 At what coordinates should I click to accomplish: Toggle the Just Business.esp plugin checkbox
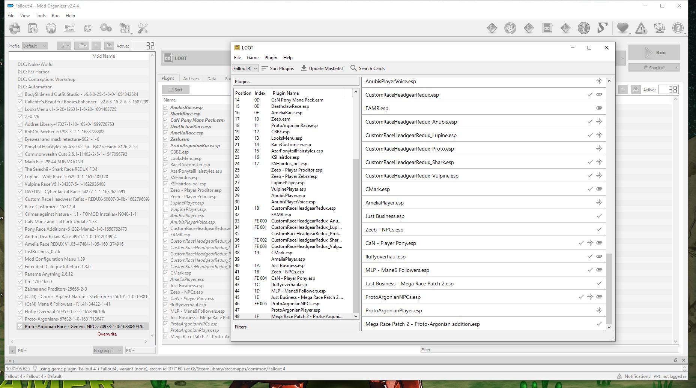coord(165,286)
